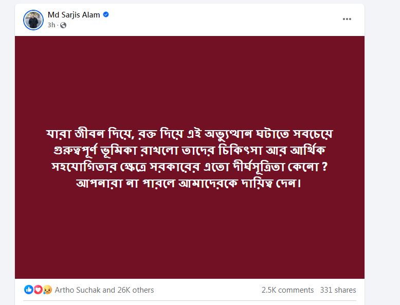Image resolution: width=400 pixels, height=305 pixels.
Task: Click the globe public audience icon
Action: 63,25
